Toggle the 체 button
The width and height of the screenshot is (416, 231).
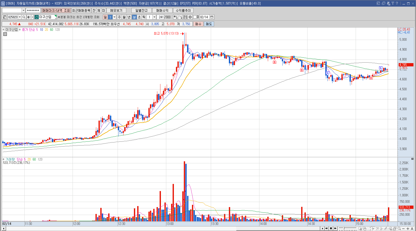(99, 10)
